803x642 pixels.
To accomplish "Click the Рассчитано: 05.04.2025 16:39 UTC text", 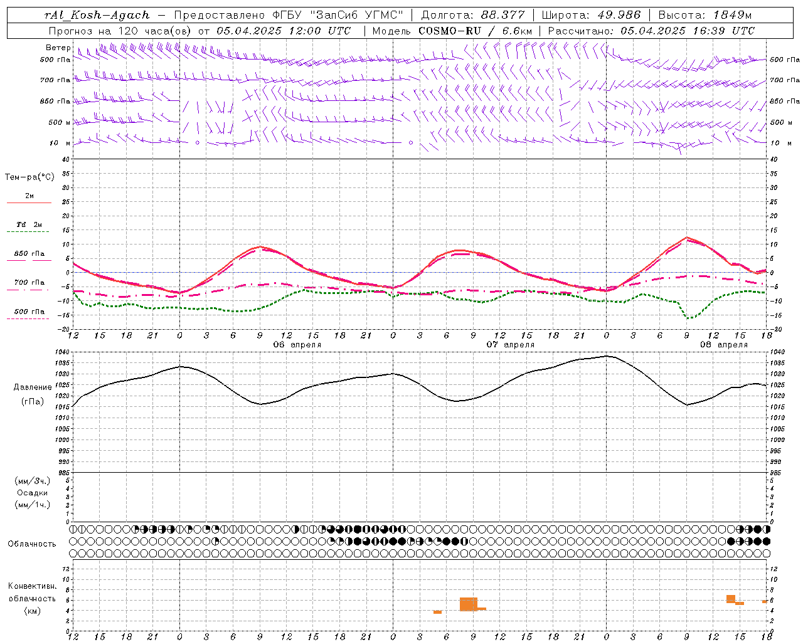I will (x=651, y=31).
